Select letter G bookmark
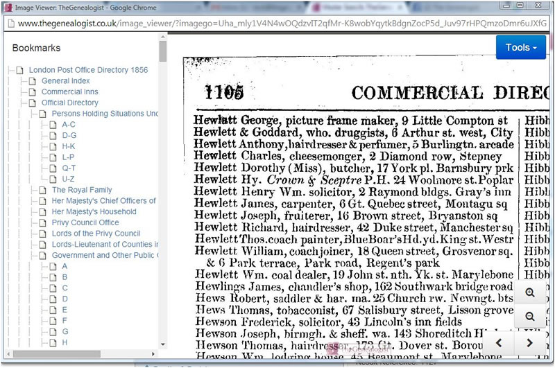 point(65,331)
